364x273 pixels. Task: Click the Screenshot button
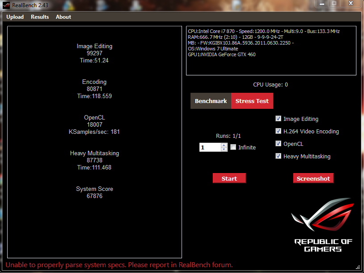coord(313,178)
